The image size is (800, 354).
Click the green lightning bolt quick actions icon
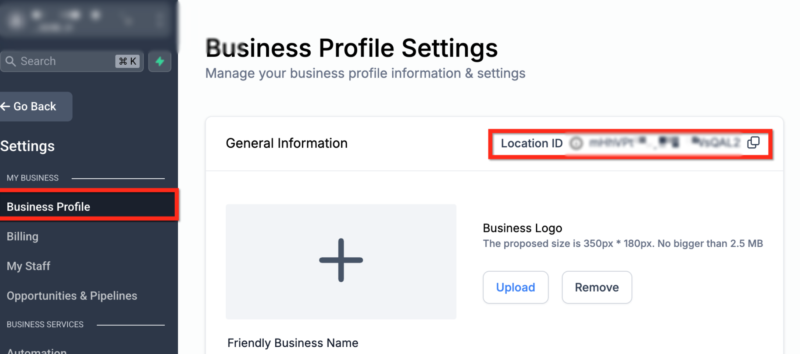coord(160,61)
